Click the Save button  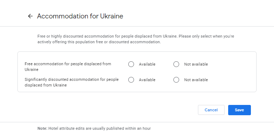coord(240,110)
